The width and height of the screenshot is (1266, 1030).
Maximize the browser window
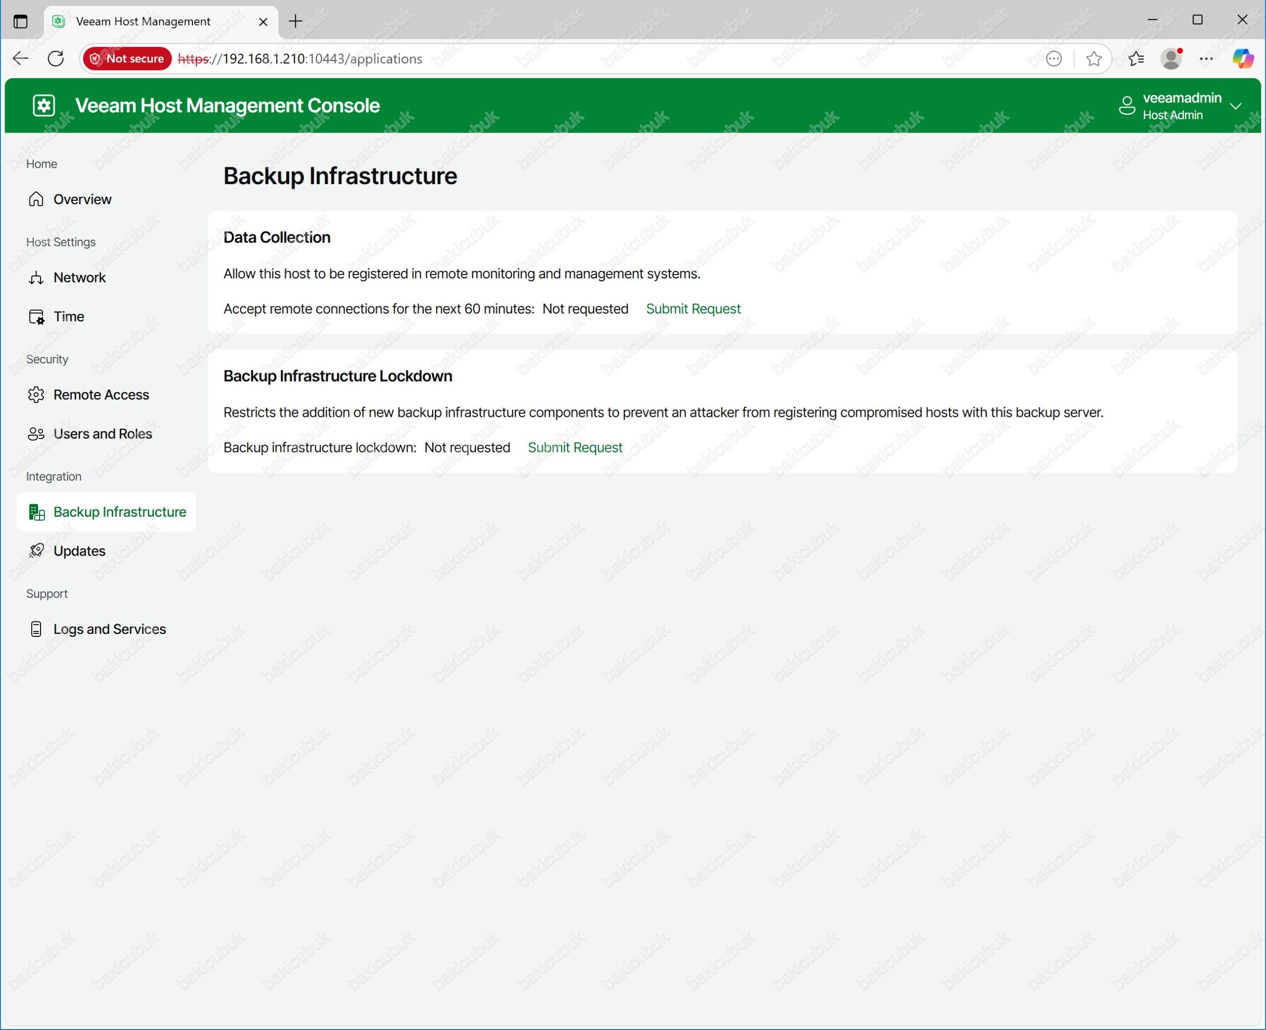(x=1198, y=20)
